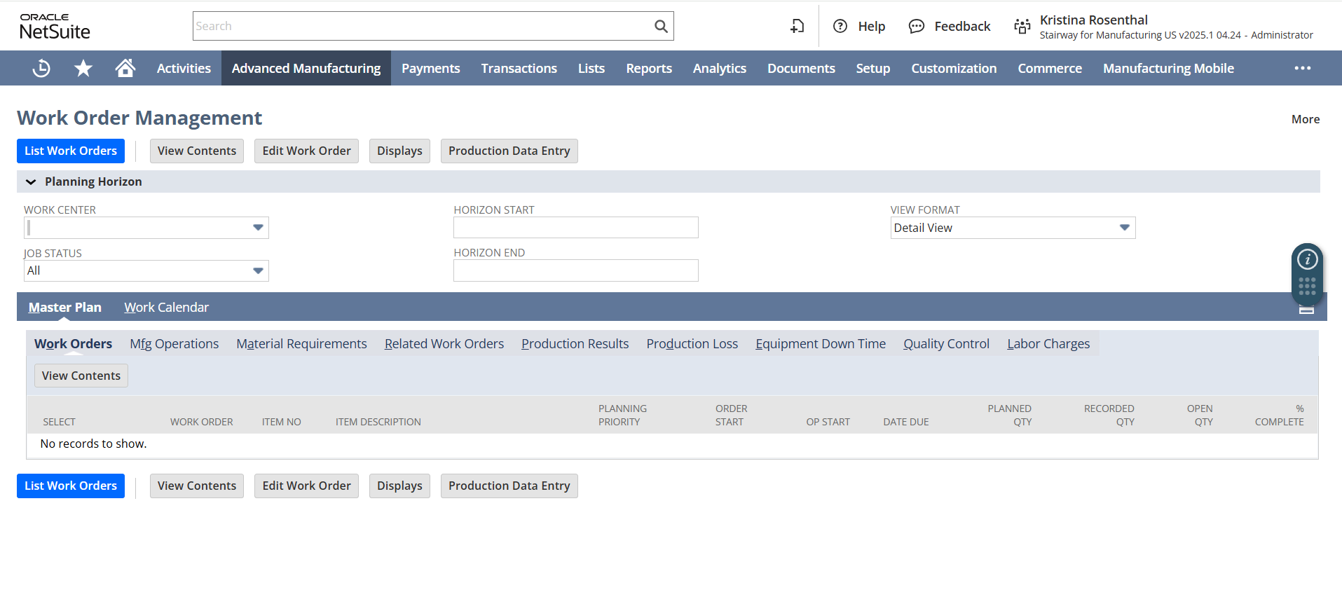Click the Horizon Start date field
This screenshot has height=597, width=1342.
576,228
